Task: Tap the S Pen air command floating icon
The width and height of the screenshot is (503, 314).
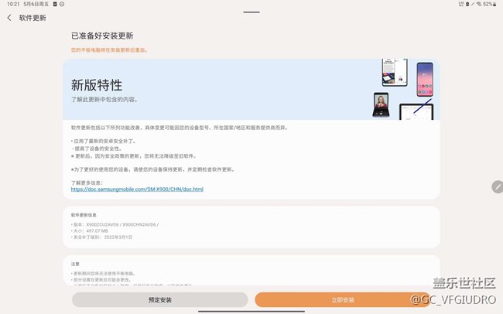Action: coord(497,187)
